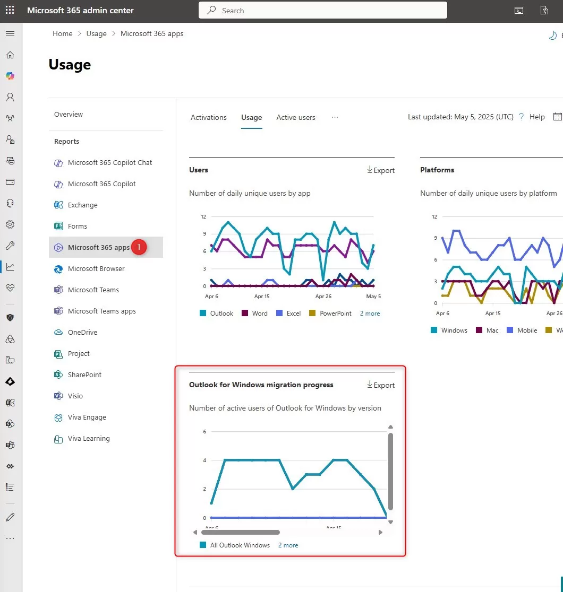Open the Overview item in the report menu
The width and height of the screenshot is (563, 592).
point(69,115)
